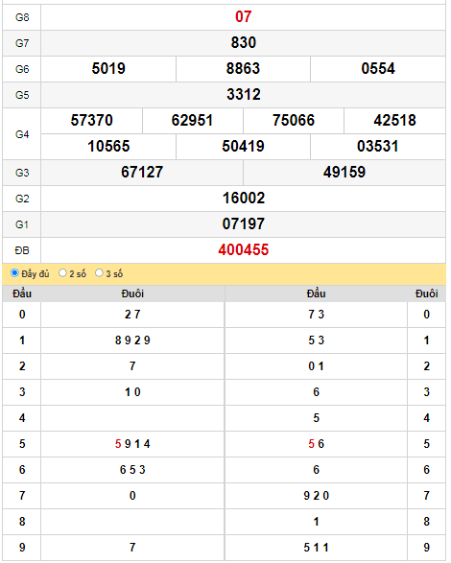The height and width of the screenshot is (563, 451).
Task: Click the G1 result 07197
Action: click(244, 223)
